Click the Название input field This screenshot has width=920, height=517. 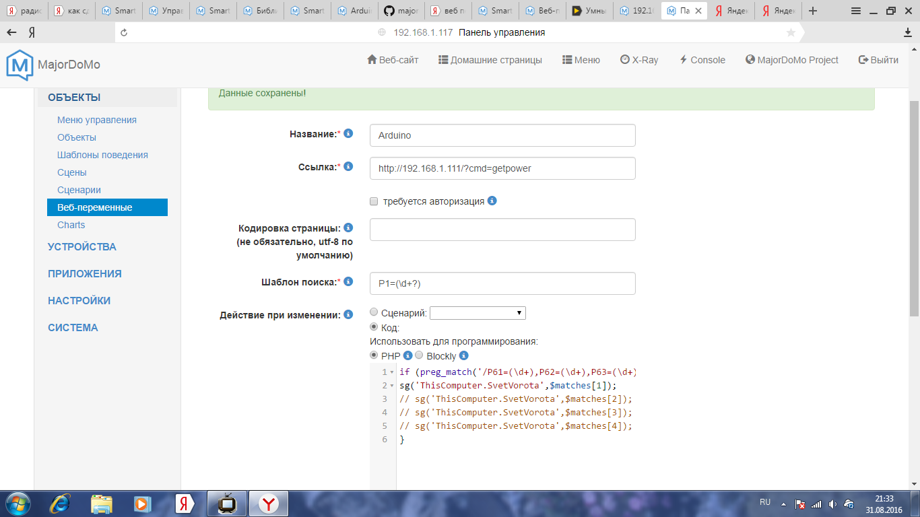tap(502, 135)
